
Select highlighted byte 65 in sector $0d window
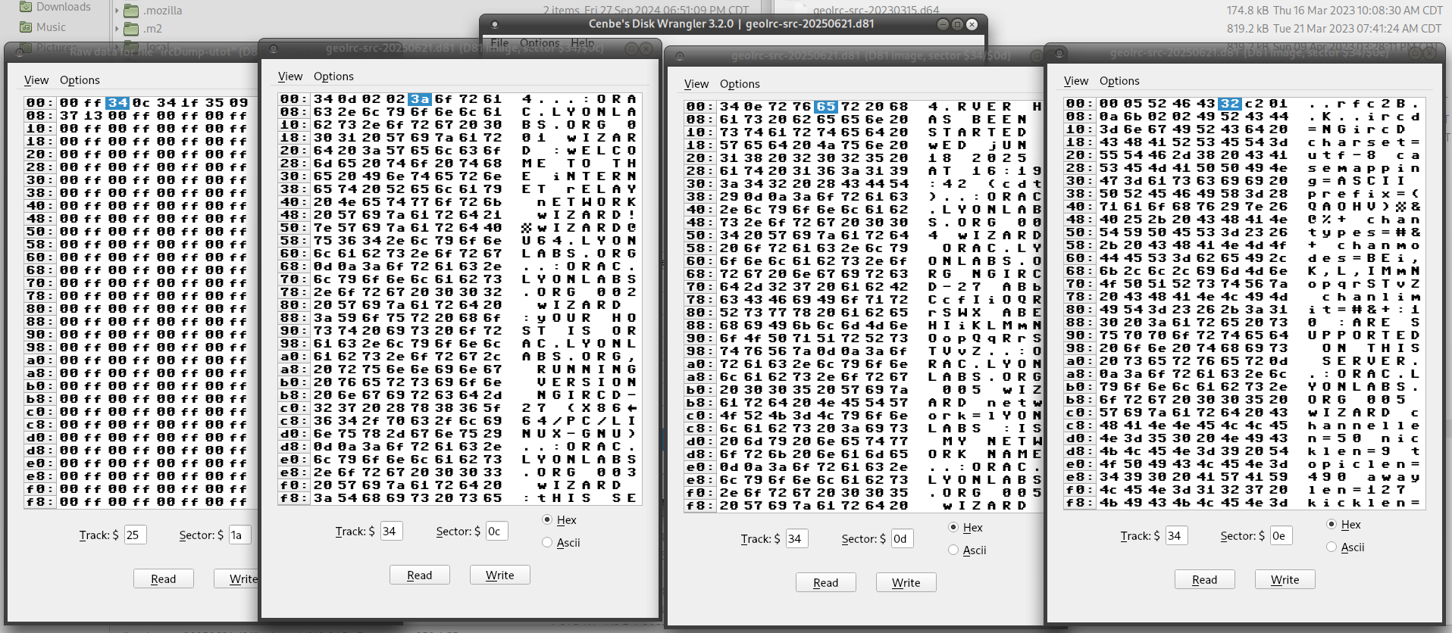point(826,107)
